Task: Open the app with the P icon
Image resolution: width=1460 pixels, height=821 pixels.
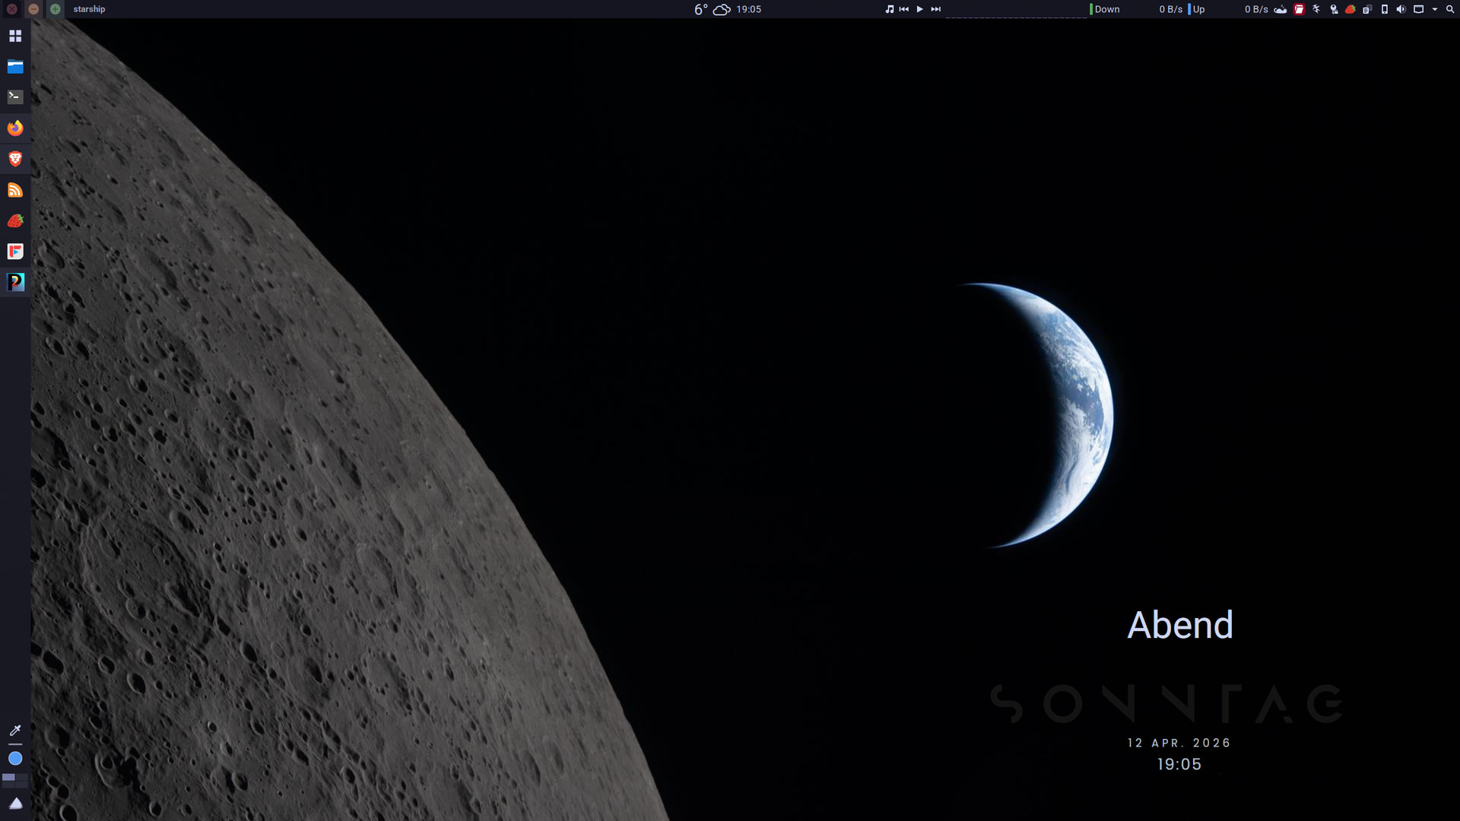Action: click(15, 282)
